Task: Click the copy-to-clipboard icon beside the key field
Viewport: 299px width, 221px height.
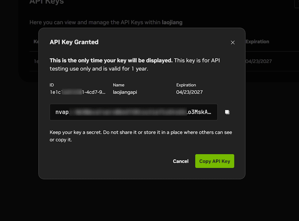Action: tap(227, 112)
